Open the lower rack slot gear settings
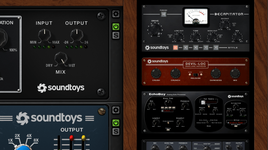This screenshot has height=150, width=268. click(x=116, y=110)
